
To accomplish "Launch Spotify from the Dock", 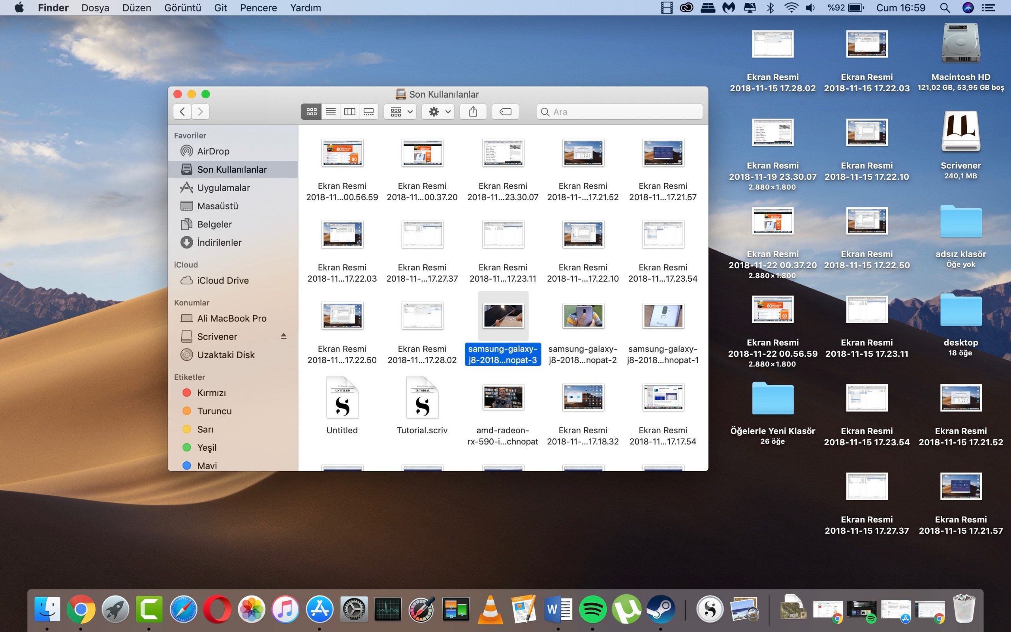I will point(592,609).
